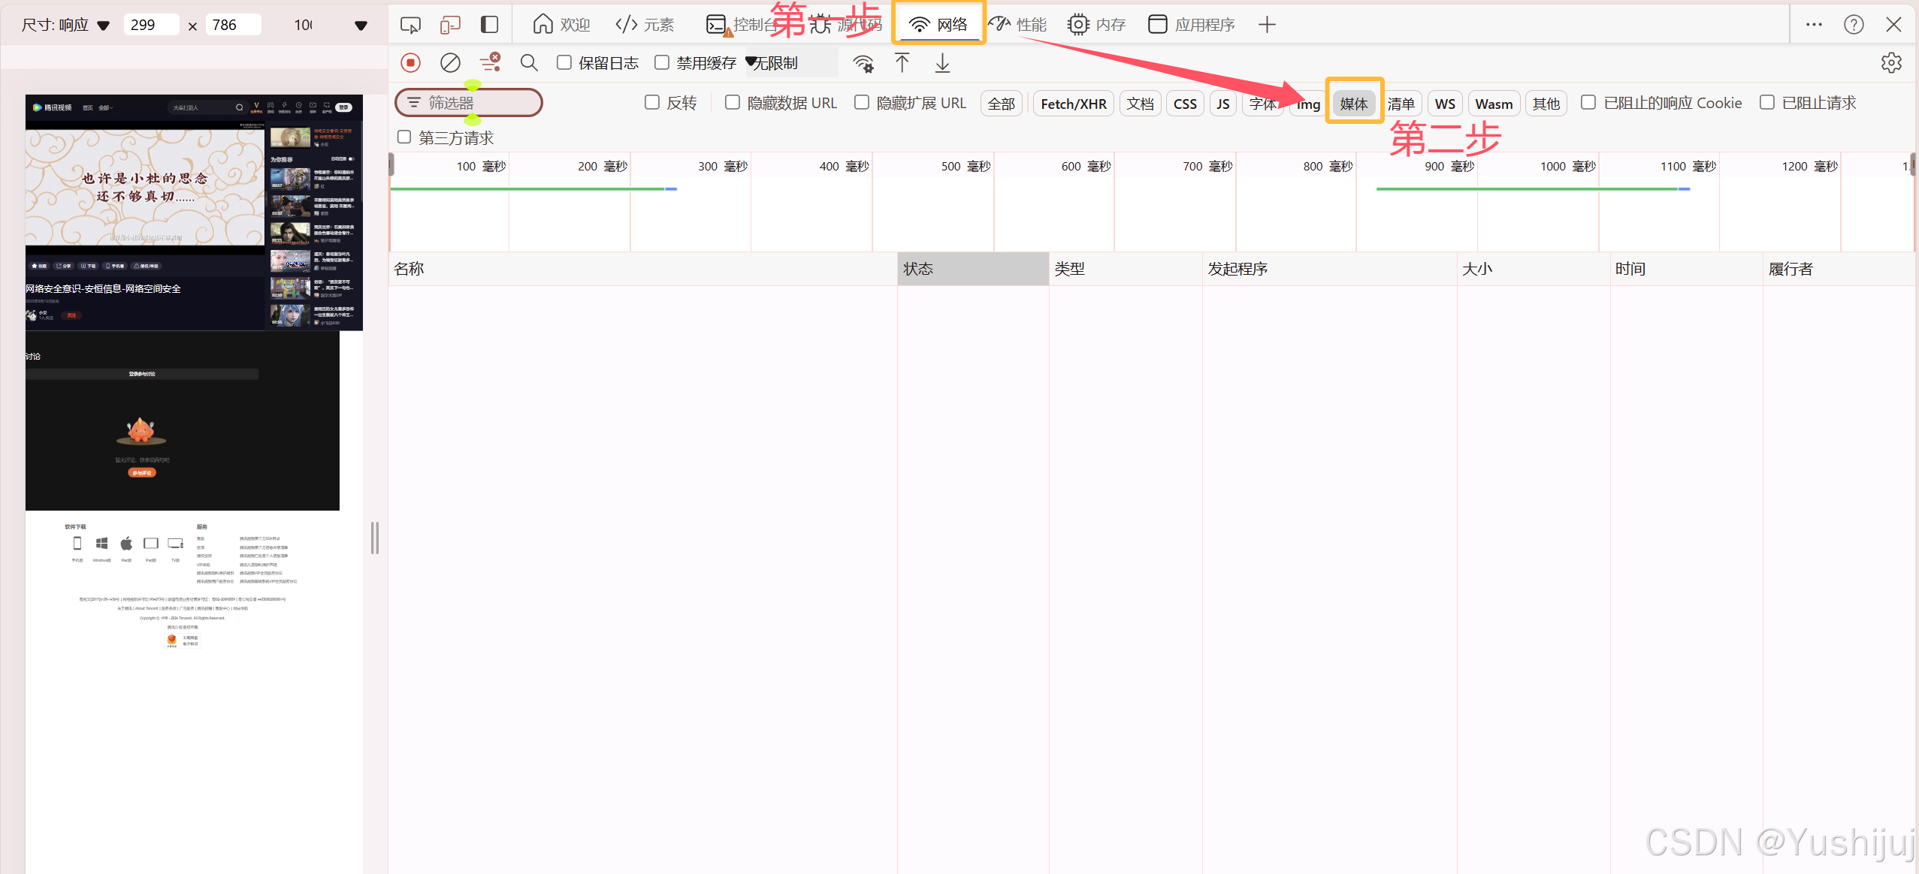Switch to the 元素 tab
The height and width of the screenshot is (874, 1919).
click(x=645, y=25)
